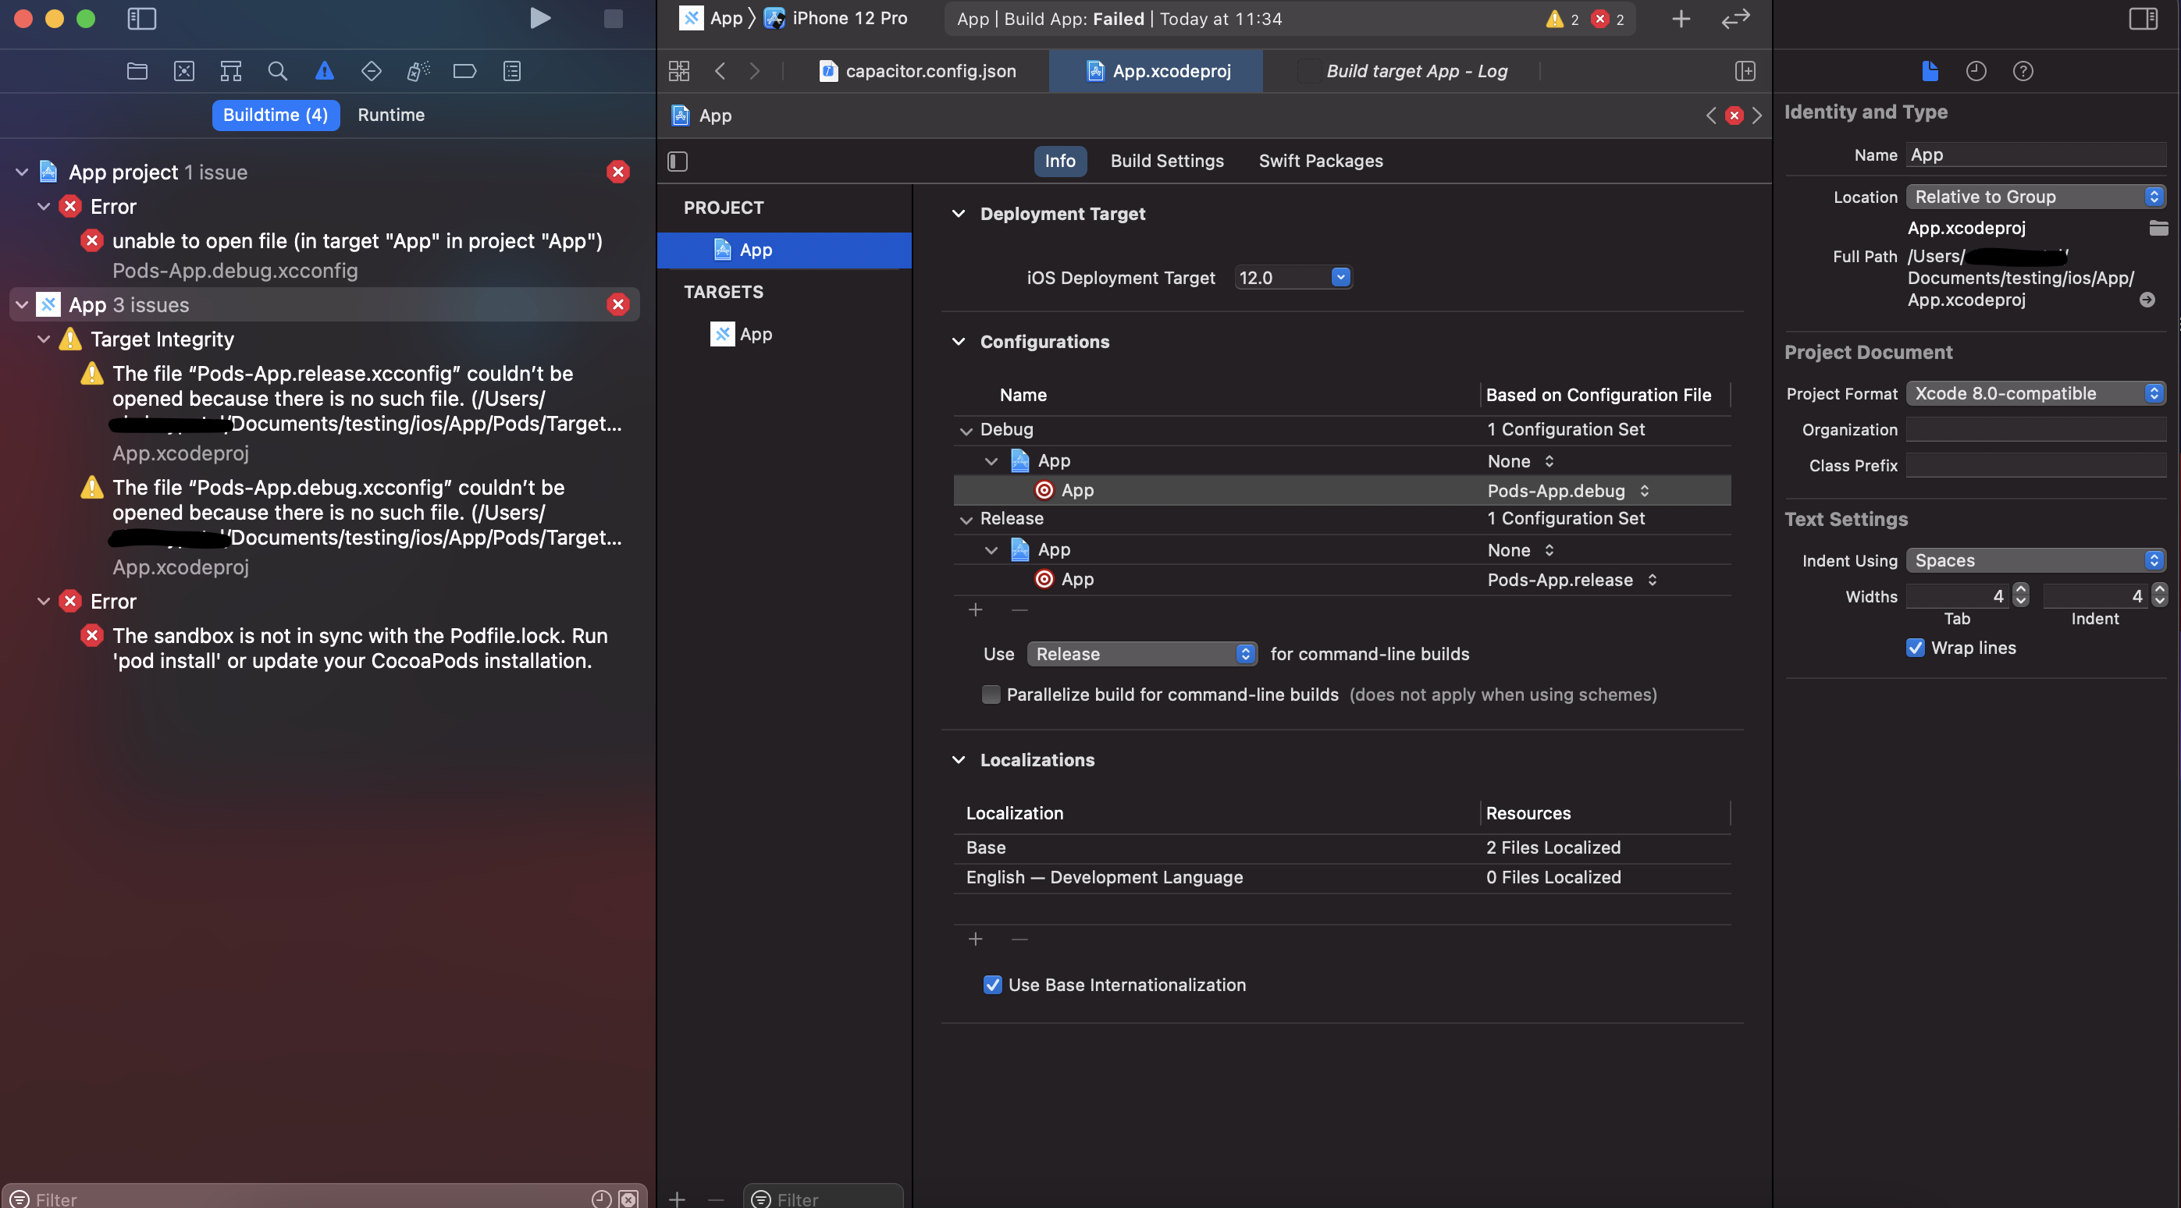Toggle Use Base Internationalization checkbox
The width and height of the screenshot is (2181, 1208).
tap(992, 985)
